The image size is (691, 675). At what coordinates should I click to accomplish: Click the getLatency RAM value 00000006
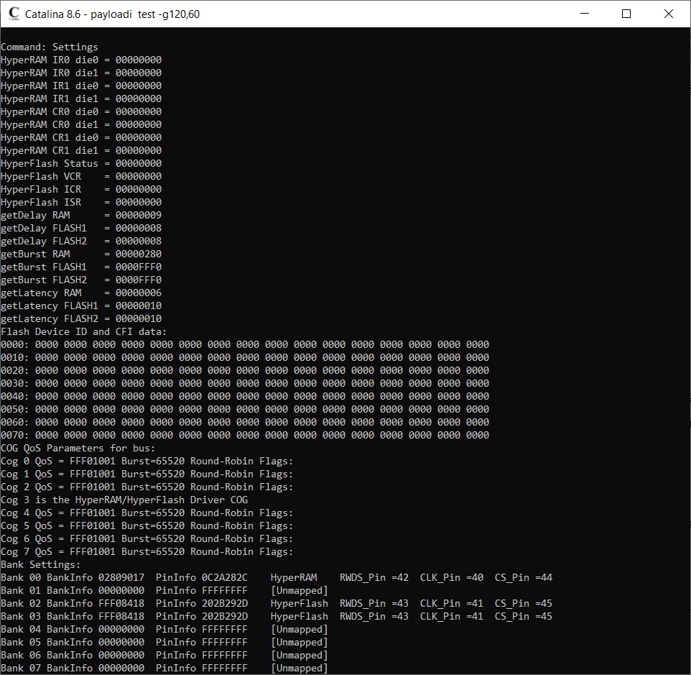click(x=139, y=293)
